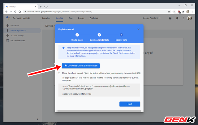Open the account avatar in Actions Console

click(x=190, y=18)
